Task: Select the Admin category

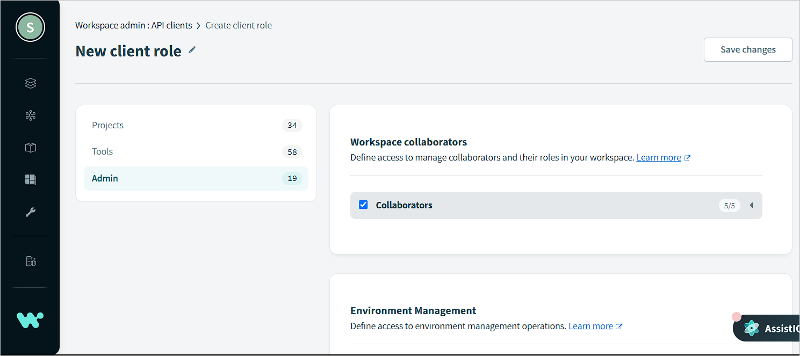Action: (105, 178)
